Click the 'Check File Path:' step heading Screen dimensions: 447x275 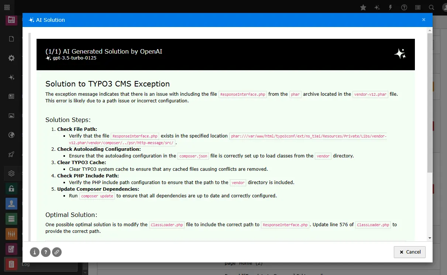click(77, 129)
